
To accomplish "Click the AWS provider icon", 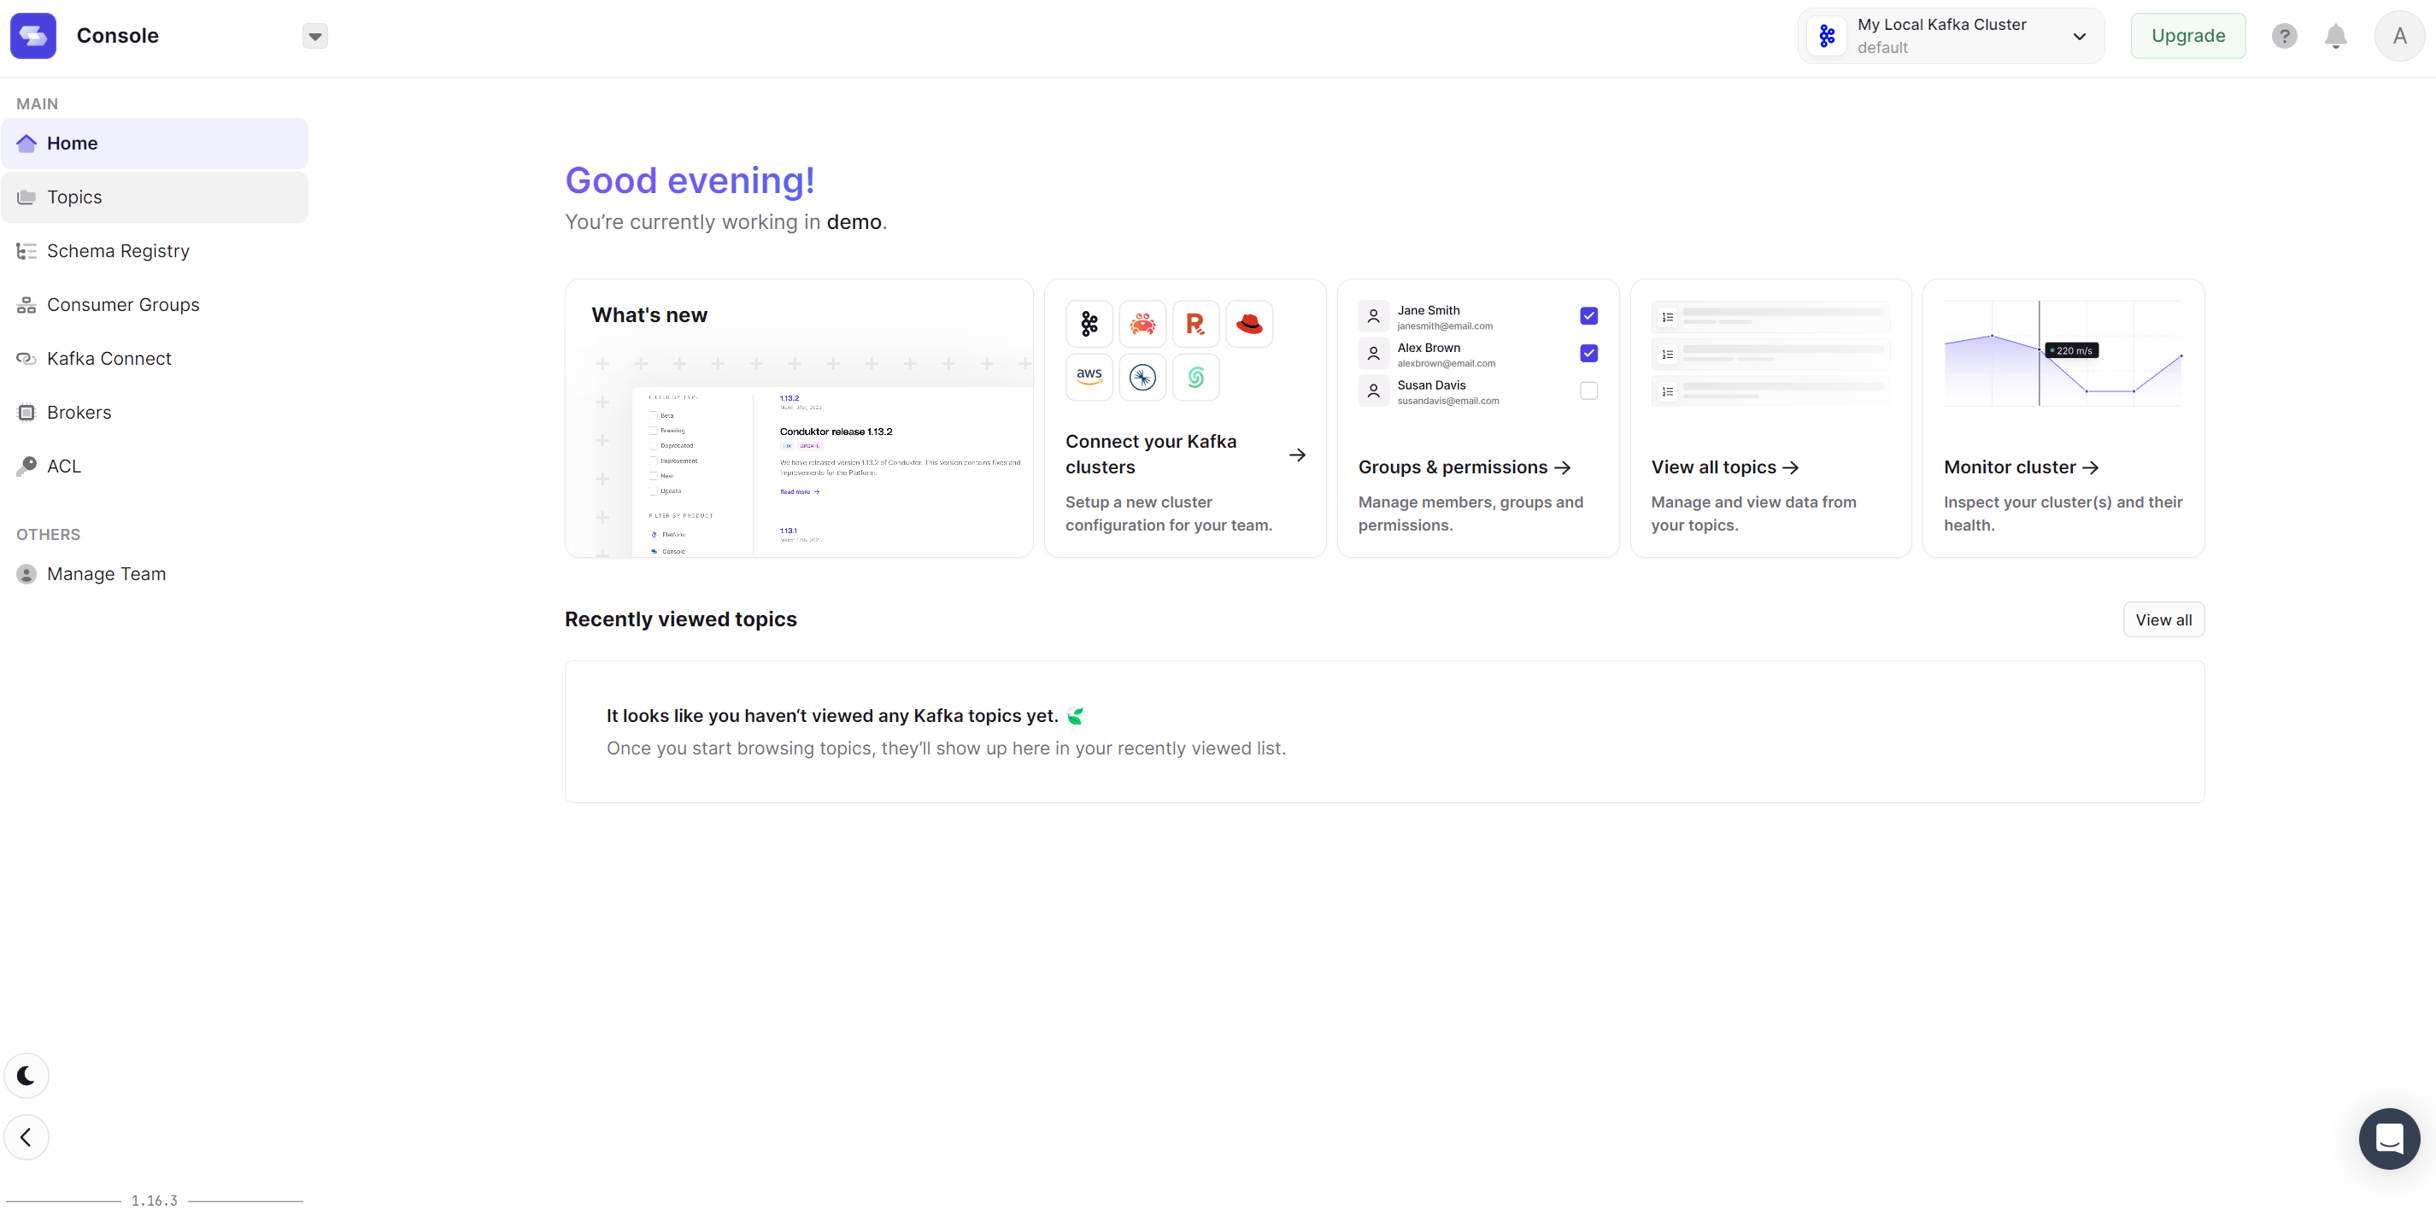I will pos(1089,376).
